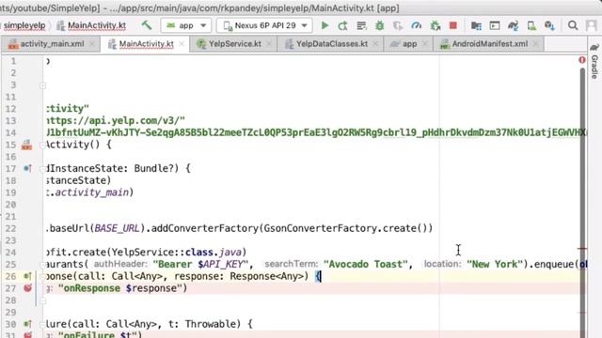Click the red error stripe mark on scrollbar
Screen dimensions: 602x338
[x=582, y=249]
